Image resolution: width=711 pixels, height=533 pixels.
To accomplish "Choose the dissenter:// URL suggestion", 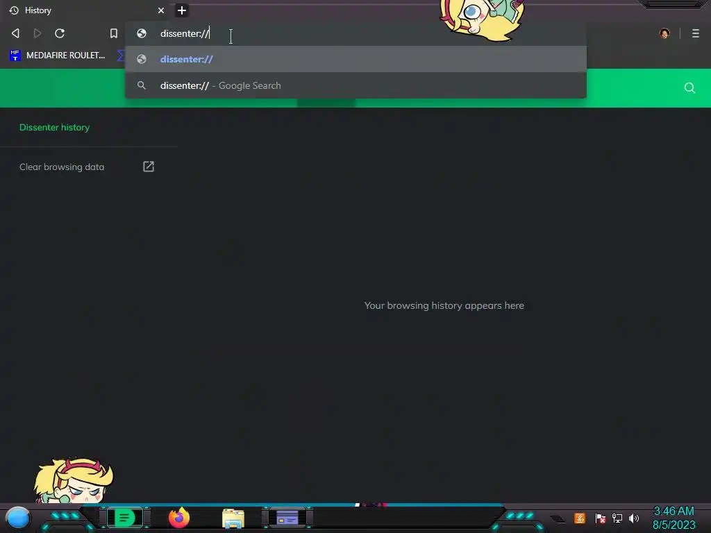I will tap(355, 59).
